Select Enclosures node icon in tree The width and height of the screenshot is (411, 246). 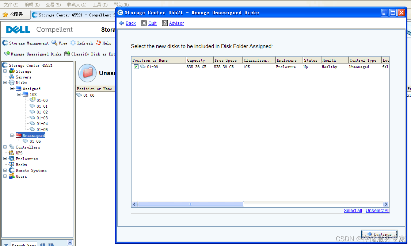tap(12, 158)
